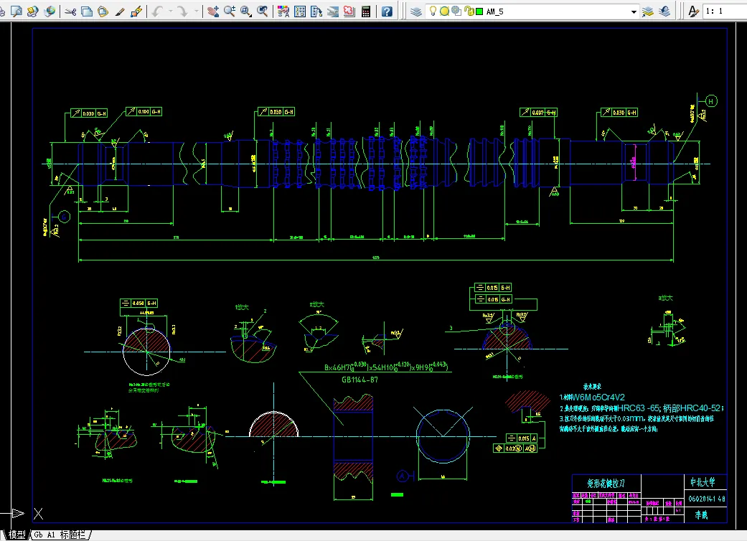Image resolution: width=747 pixels, height=541 pixels.
Task: Click the Cut scissors icon
Action: [x=70, y=11]
